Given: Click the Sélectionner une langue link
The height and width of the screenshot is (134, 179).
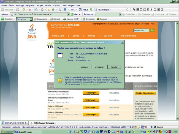Looking at the screenshot, I should point(130,24).
